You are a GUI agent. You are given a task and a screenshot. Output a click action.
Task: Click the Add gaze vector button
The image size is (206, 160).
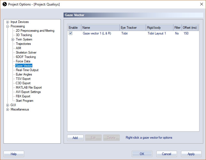pos(75,138)
